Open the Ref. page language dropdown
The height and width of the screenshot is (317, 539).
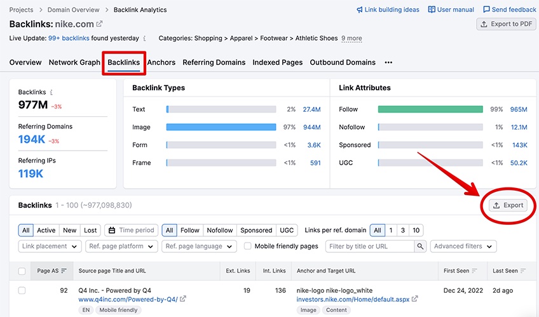[199, 246]
